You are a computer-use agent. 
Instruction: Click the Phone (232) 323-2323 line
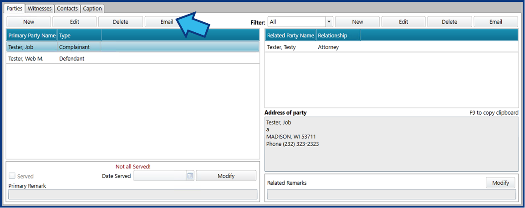pos(292,144)
